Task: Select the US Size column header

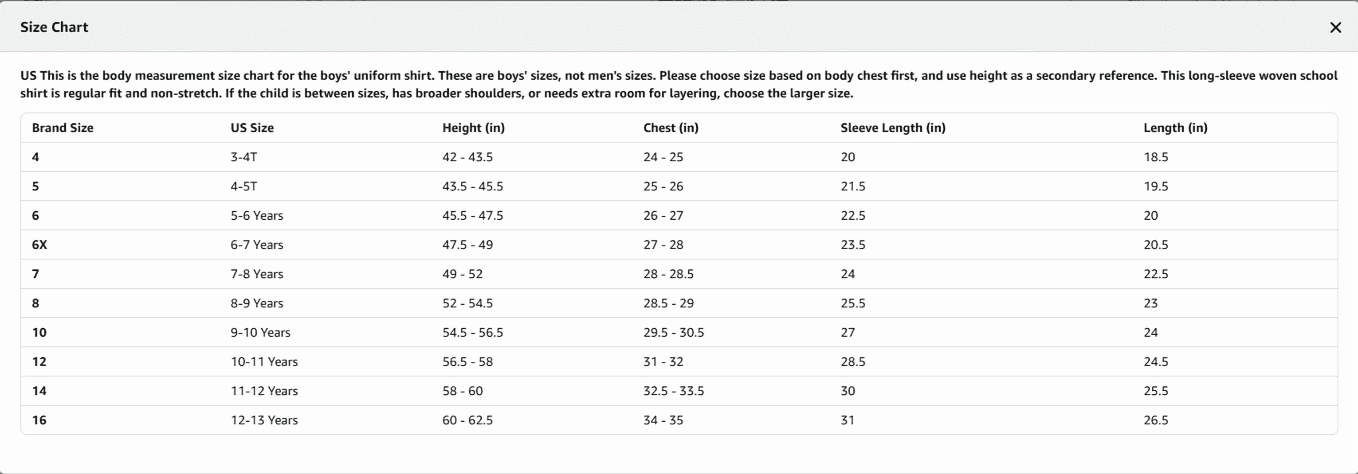Action: 252,128
